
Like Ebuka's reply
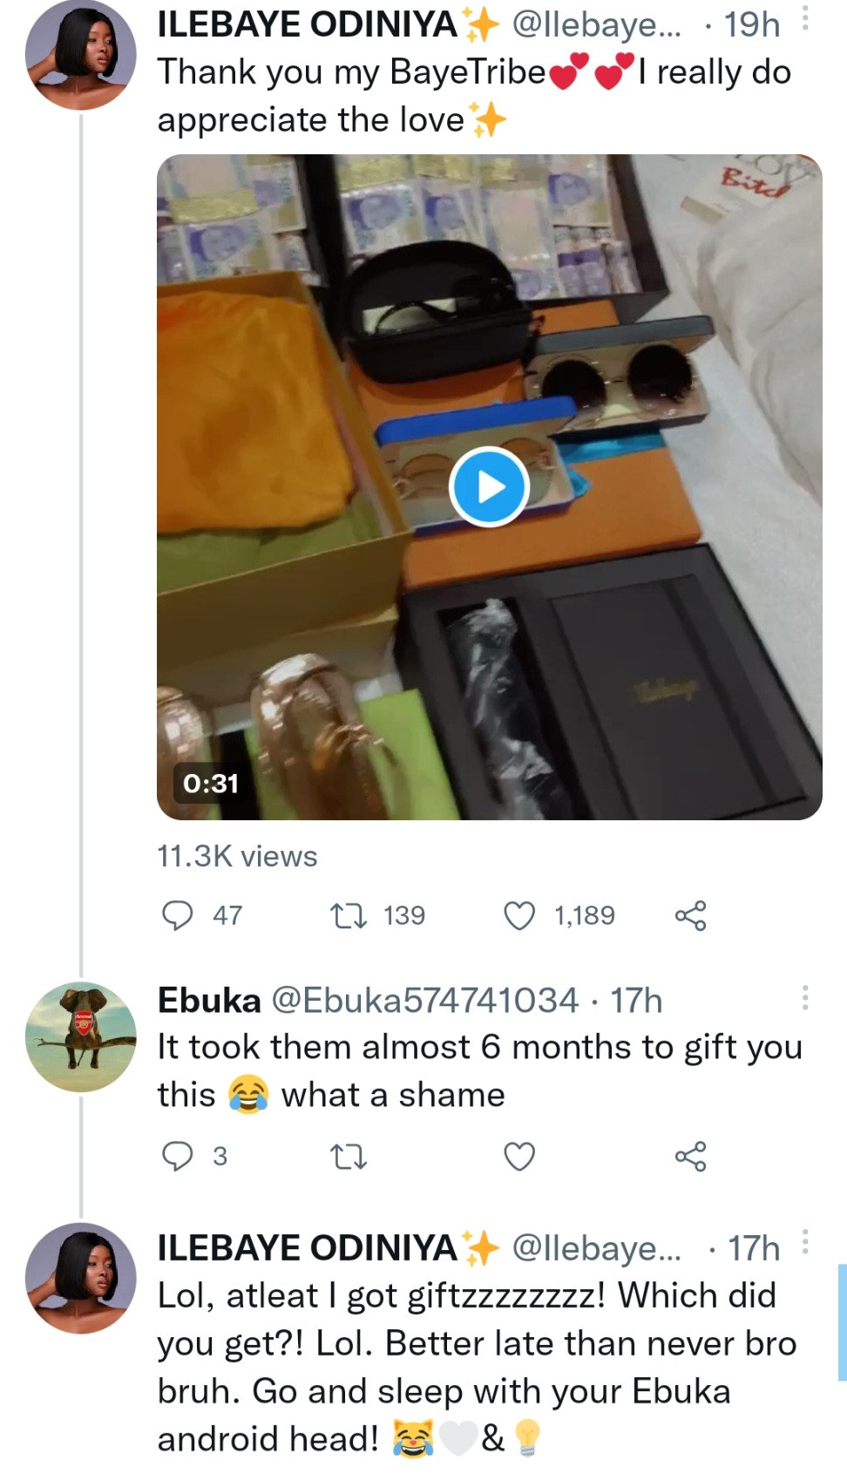pyautogui.click(x=520, y=1156)
